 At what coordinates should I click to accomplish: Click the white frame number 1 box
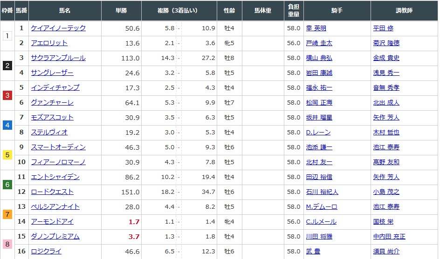point(7,36)
